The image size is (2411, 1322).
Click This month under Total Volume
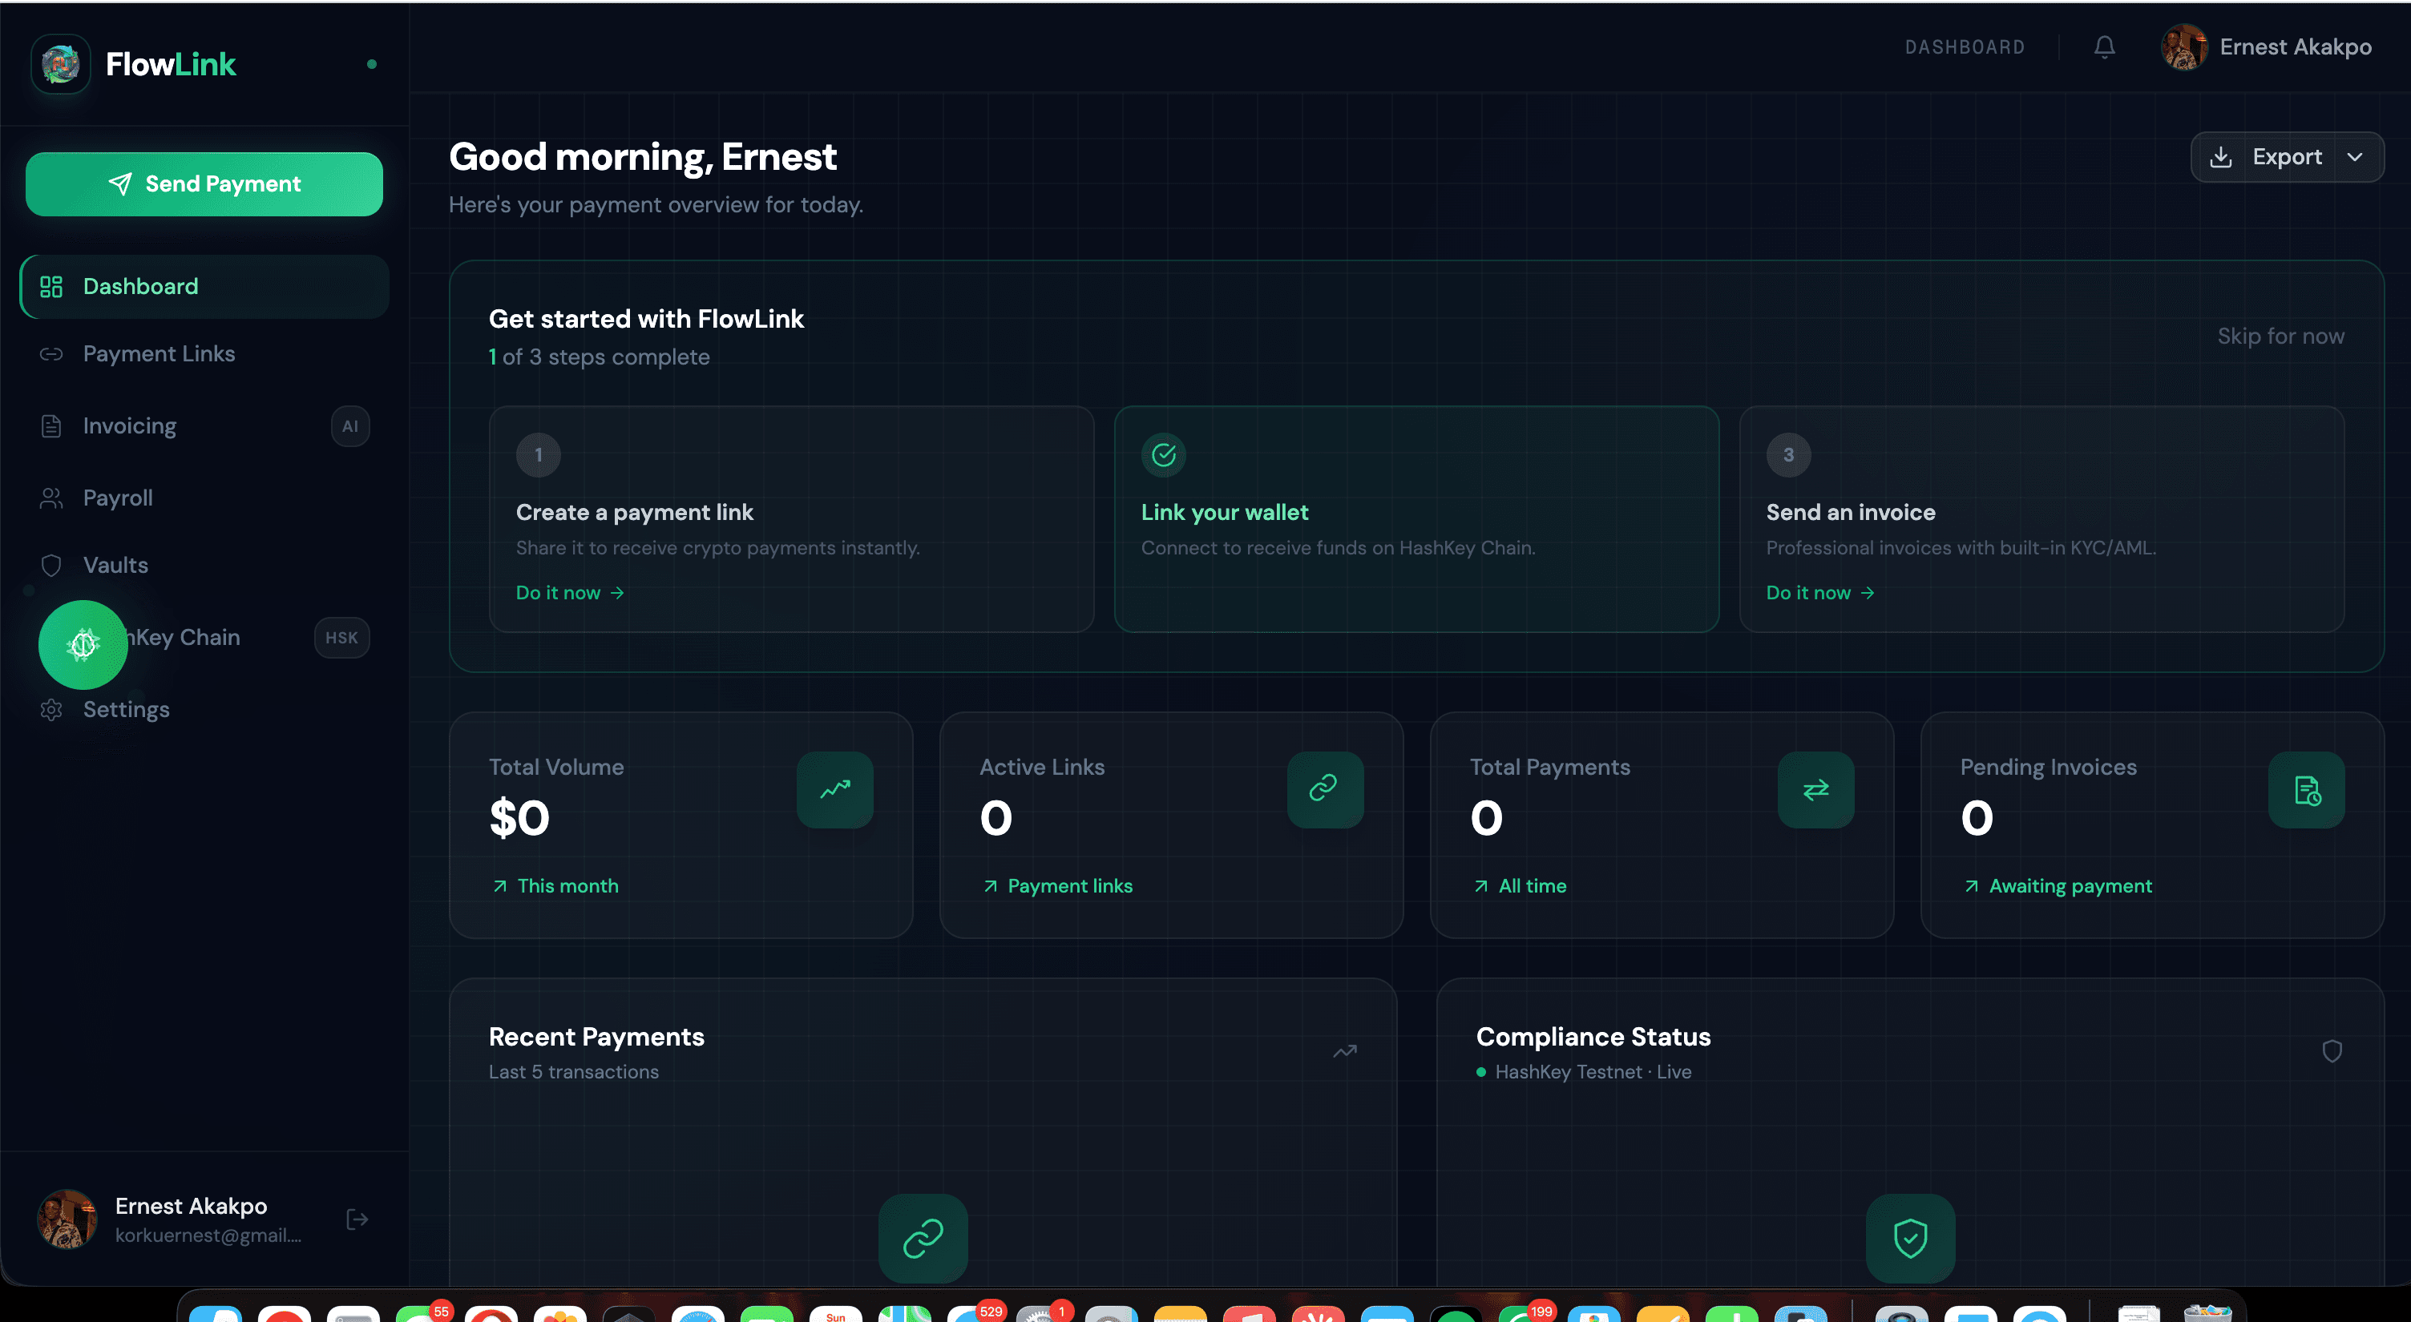(x=567, y=886)
